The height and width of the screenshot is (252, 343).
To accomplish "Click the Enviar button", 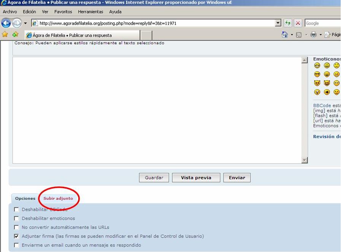I will (237, 178).
